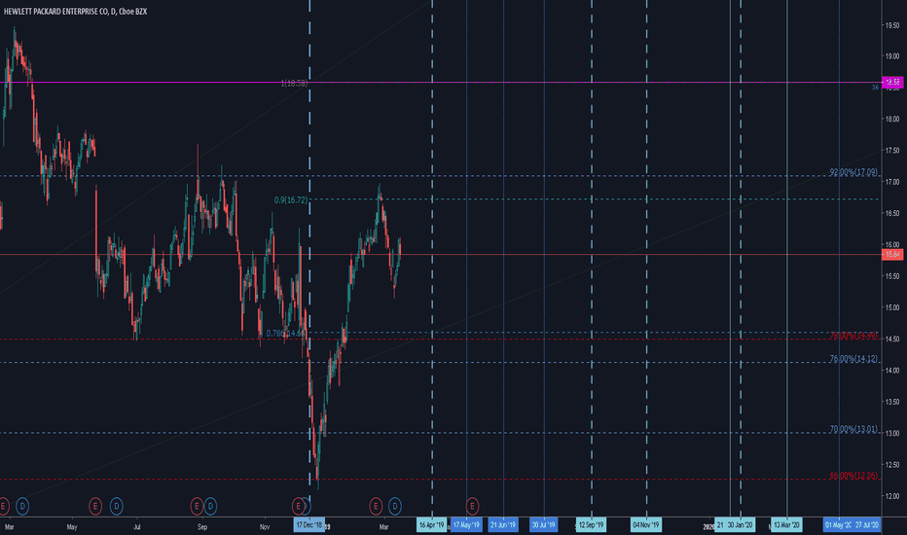Select the 13 Mar '20 date label

(x=786, y=525)
